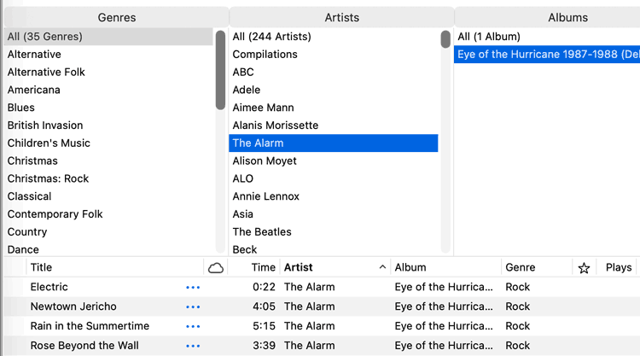Sort the song list by Time
This screenshot has width=640, height=356.
point(264,267)
